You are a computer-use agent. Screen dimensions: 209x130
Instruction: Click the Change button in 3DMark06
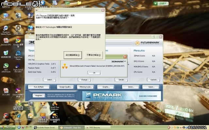tap(84, 80)
